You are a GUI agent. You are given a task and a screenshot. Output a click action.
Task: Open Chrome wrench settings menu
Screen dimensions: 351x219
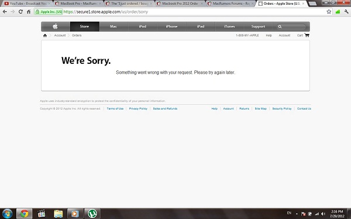[x=346, y=12]
